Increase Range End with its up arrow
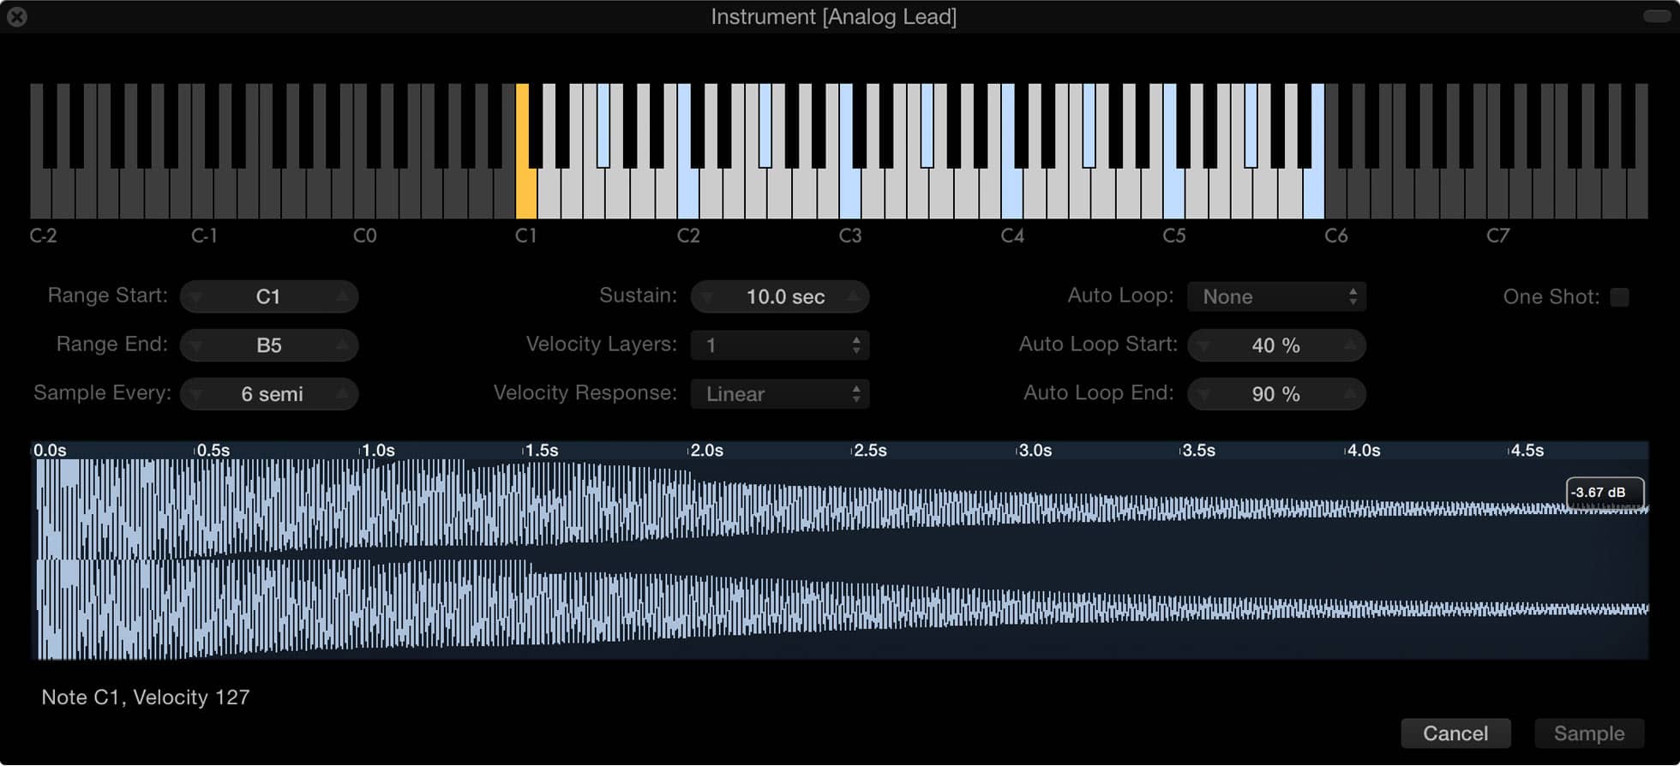 tap(343, 345)
